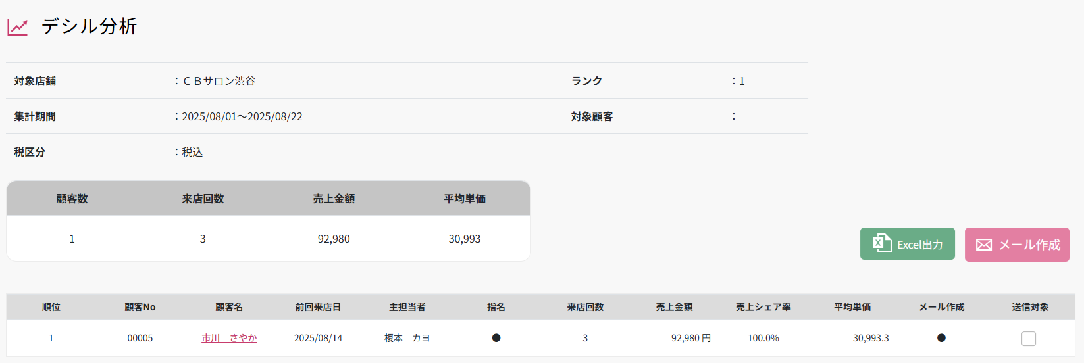The image size is (1086, 363).
Task: Click the 指名 dot in 市川 さやか's row
Action: click(x=496, y=338)
